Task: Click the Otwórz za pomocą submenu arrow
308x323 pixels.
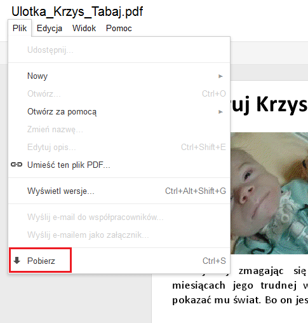Action: 220,112
